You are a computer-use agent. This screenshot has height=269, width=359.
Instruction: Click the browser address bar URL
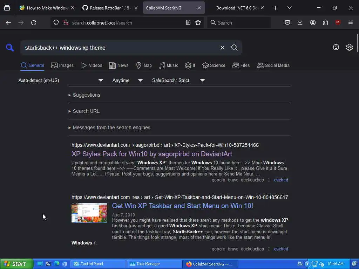coord(102,23)
